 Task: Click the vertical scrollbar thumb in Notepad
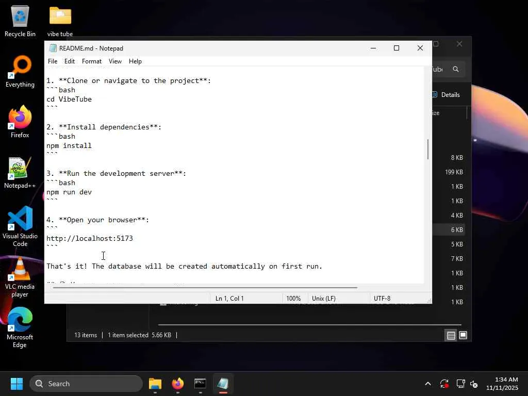(427, 149)
